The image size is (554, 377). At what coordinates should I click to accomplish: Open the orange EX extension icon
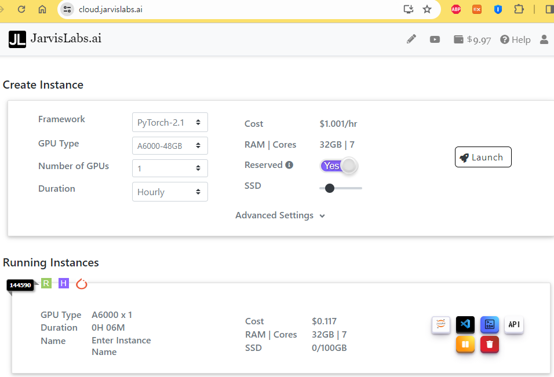point(476,9)
